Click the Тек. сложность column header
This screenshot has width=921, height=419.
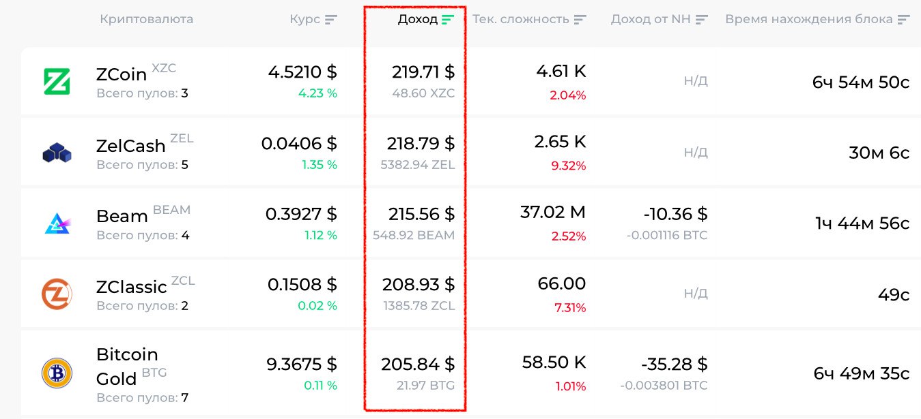point(520,19)
